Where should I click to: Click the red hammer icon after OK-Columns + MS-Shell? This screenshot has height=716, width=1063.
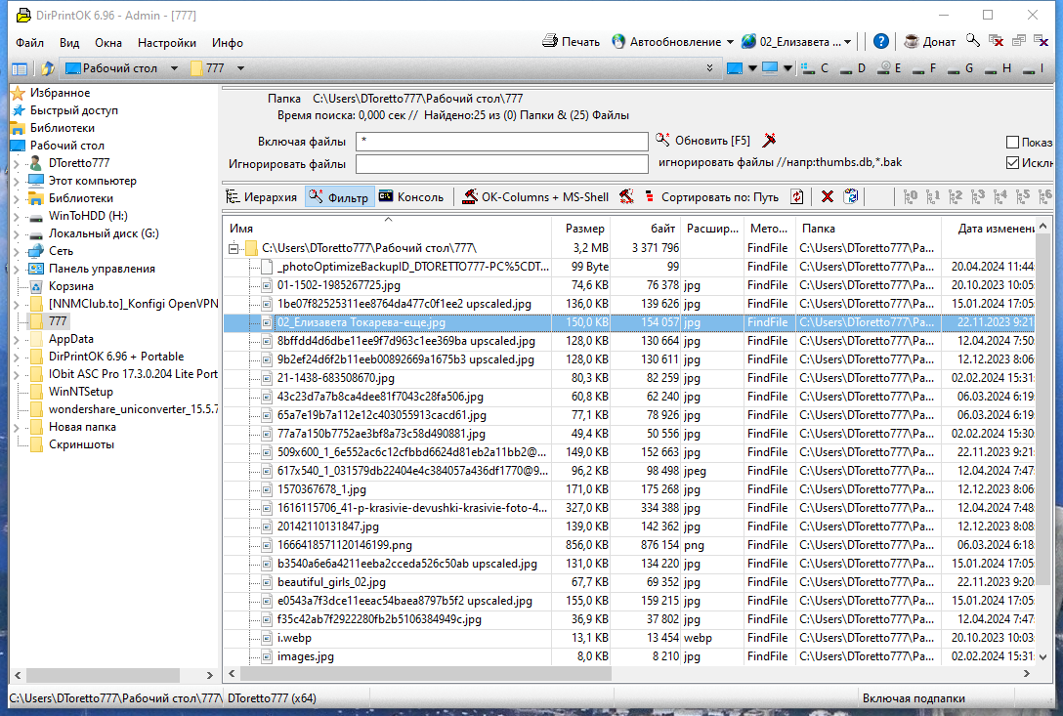click(626, 196)
